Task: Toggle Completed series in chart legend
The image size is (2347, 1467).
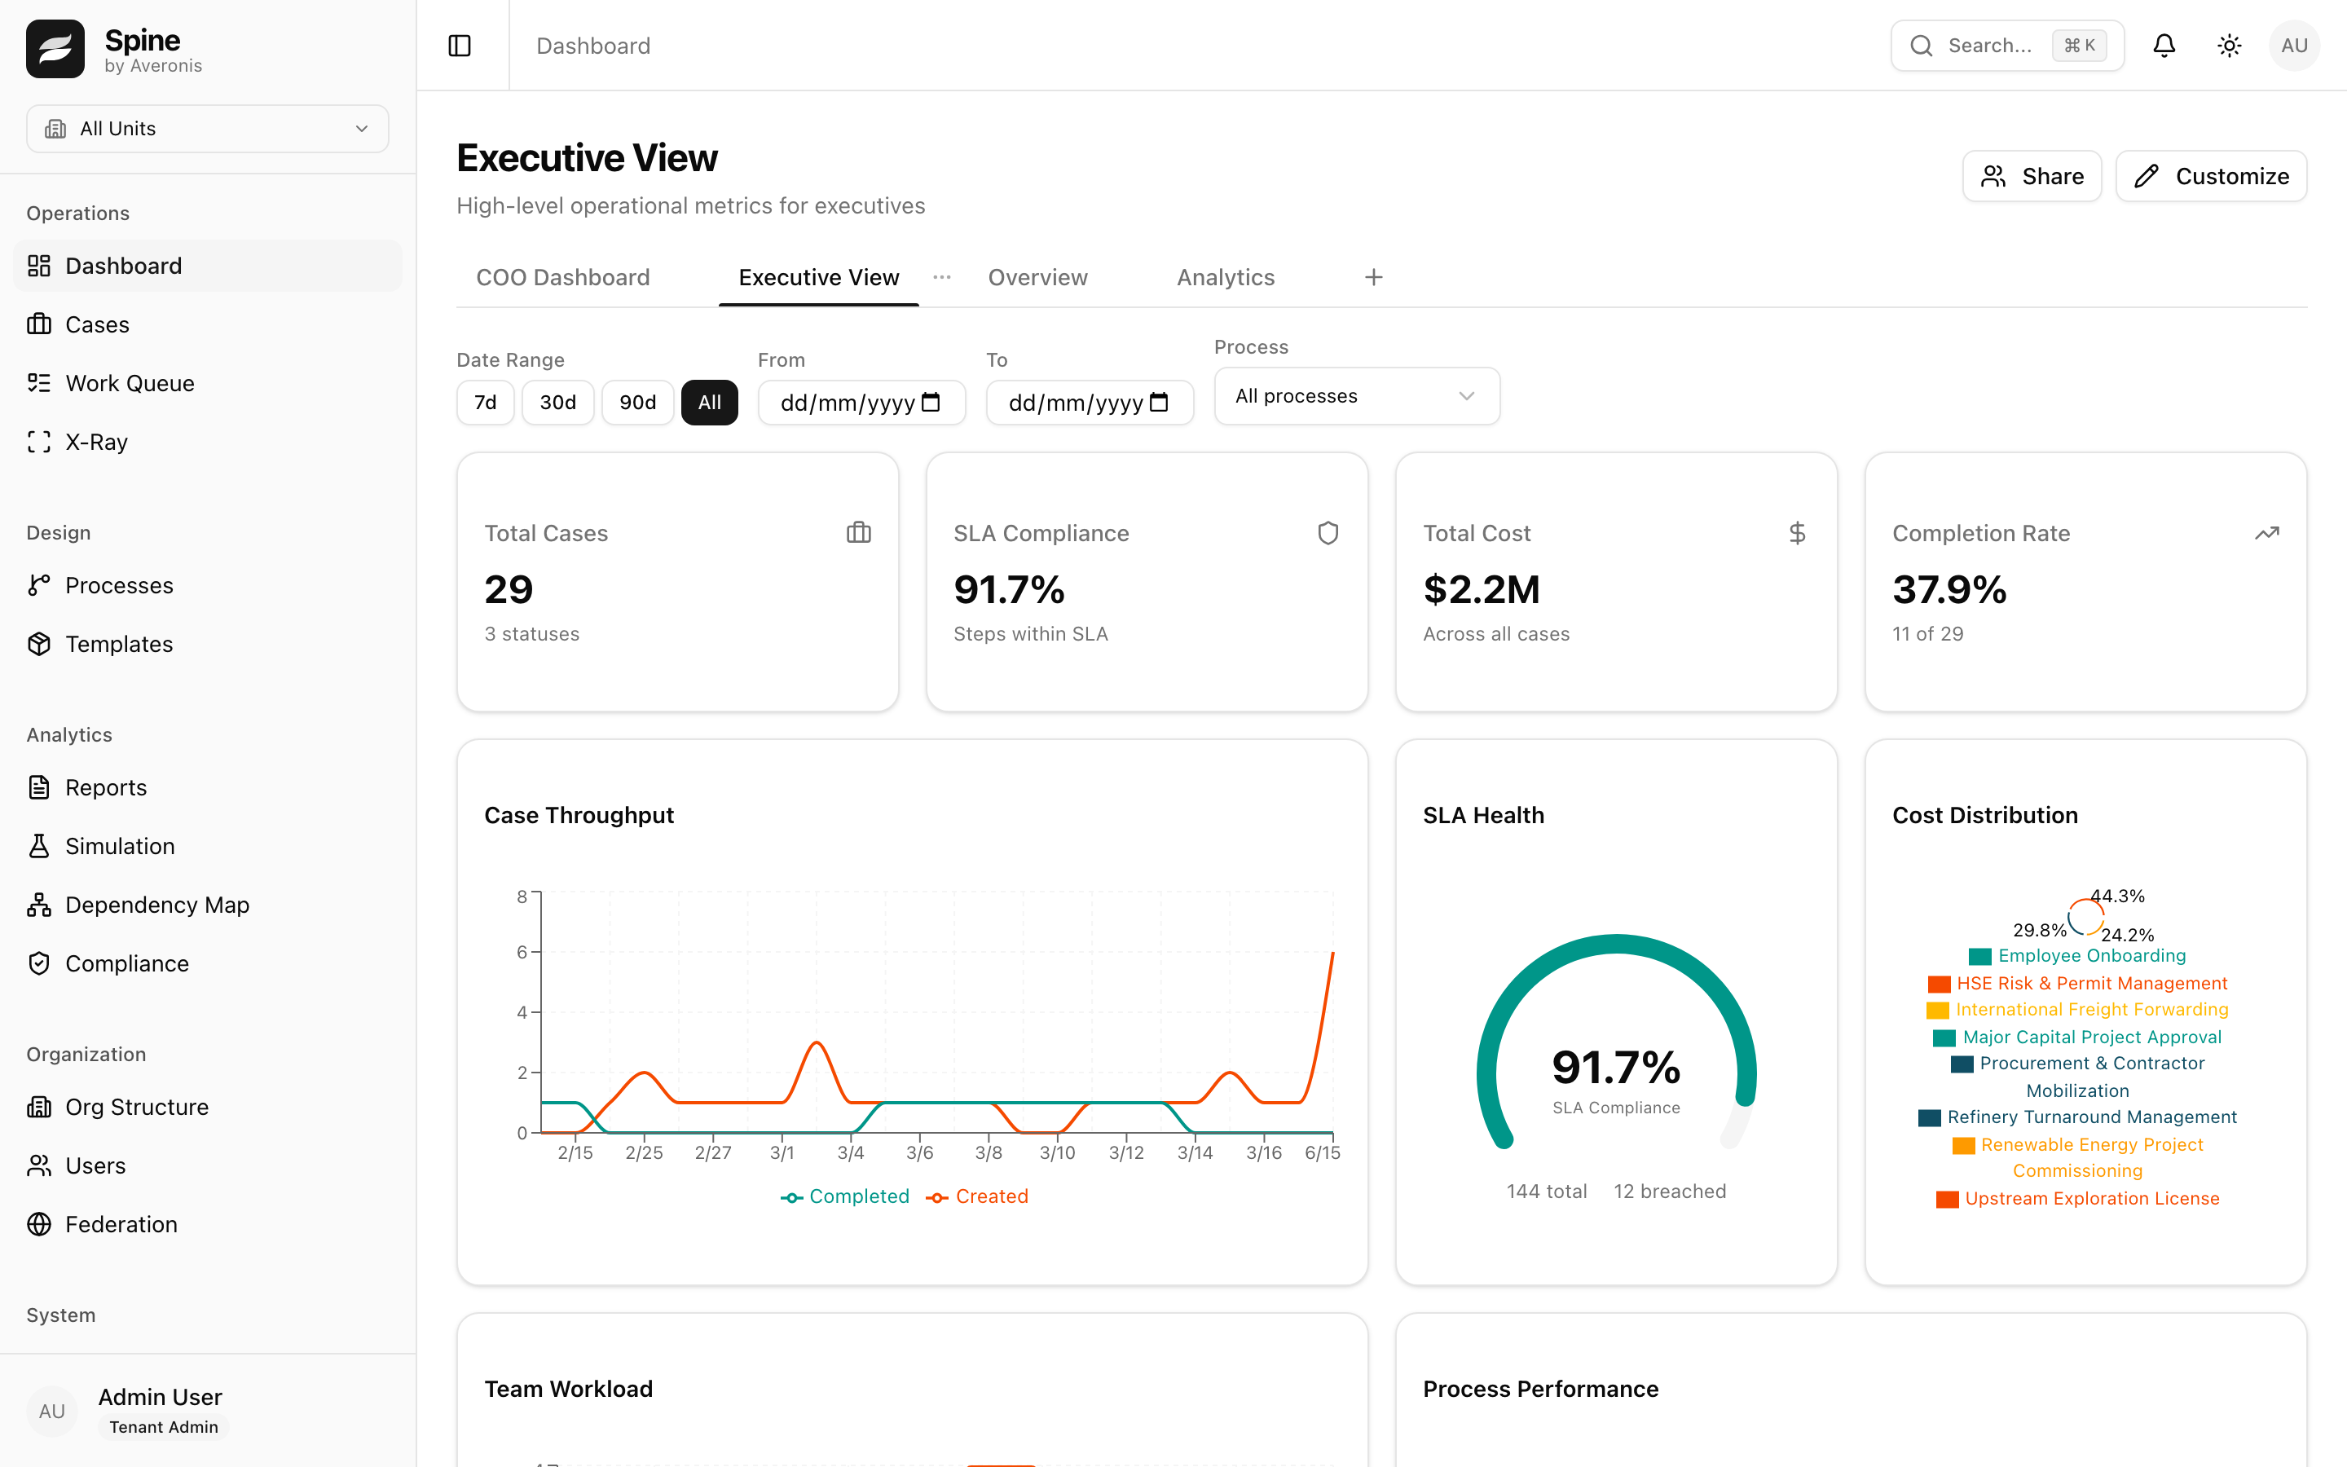Action: [845, 1196]
